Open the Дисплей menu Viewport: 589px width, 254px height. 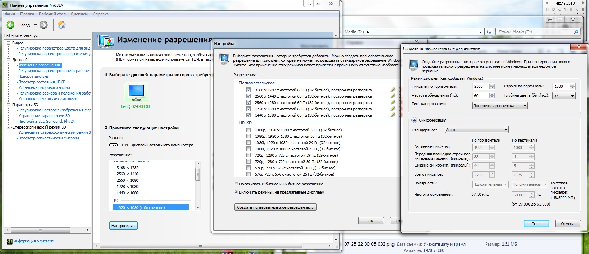pyautogui.click(x=79, y=14)
